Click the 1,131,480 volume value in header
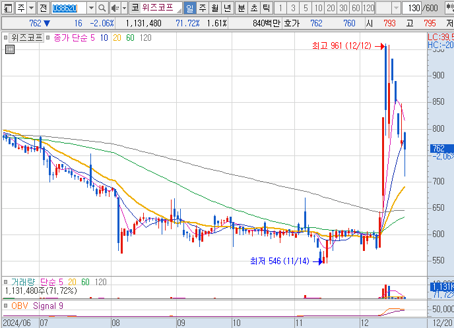Viewport: 454px width, 328px height. (144, 24)
